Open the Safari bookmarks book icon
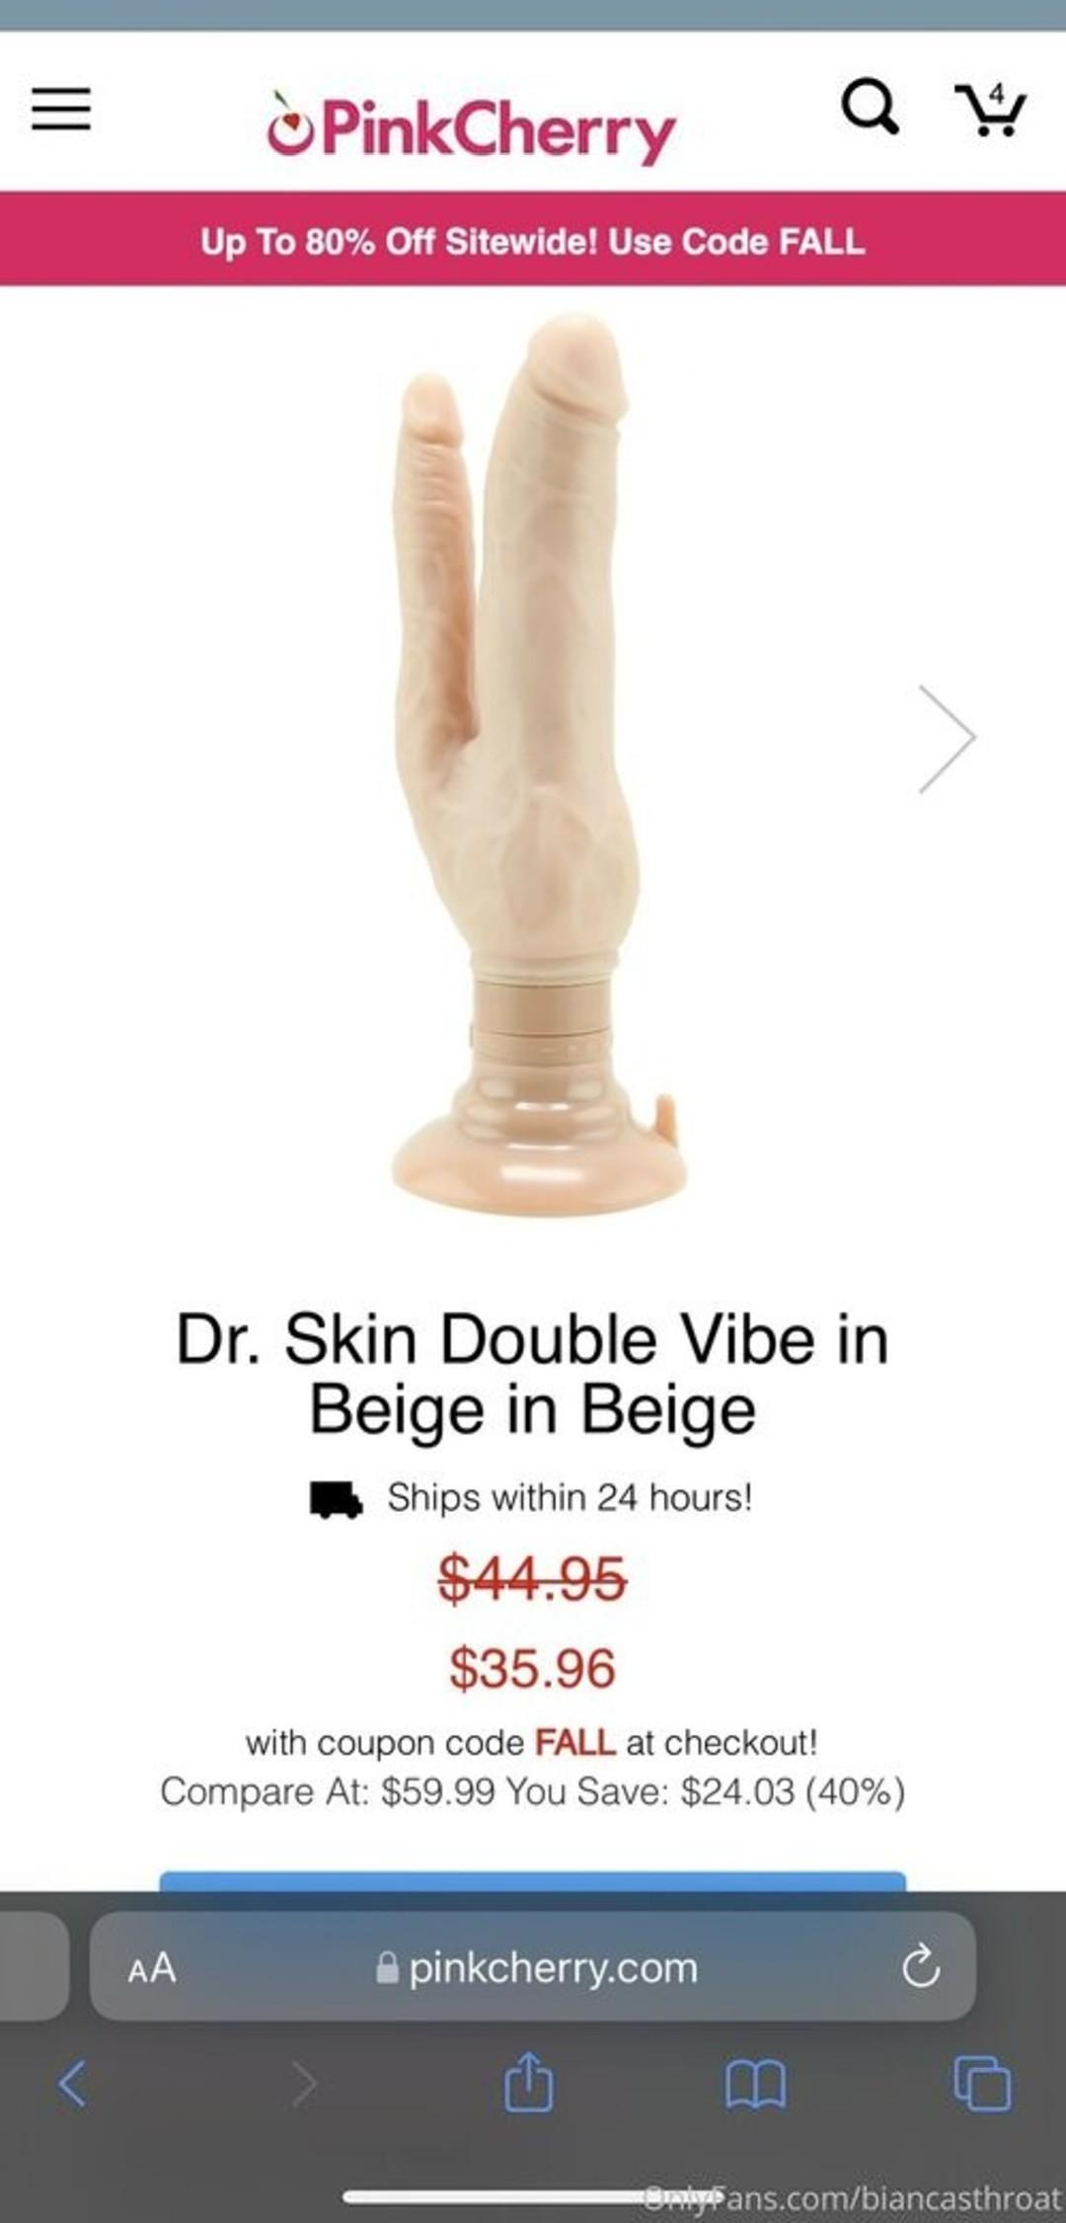 coord(755,2085)
